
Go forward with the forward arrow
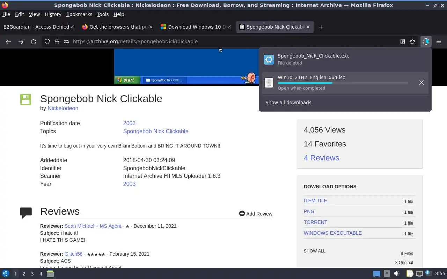pyautogui.click(x=21, y=42)
